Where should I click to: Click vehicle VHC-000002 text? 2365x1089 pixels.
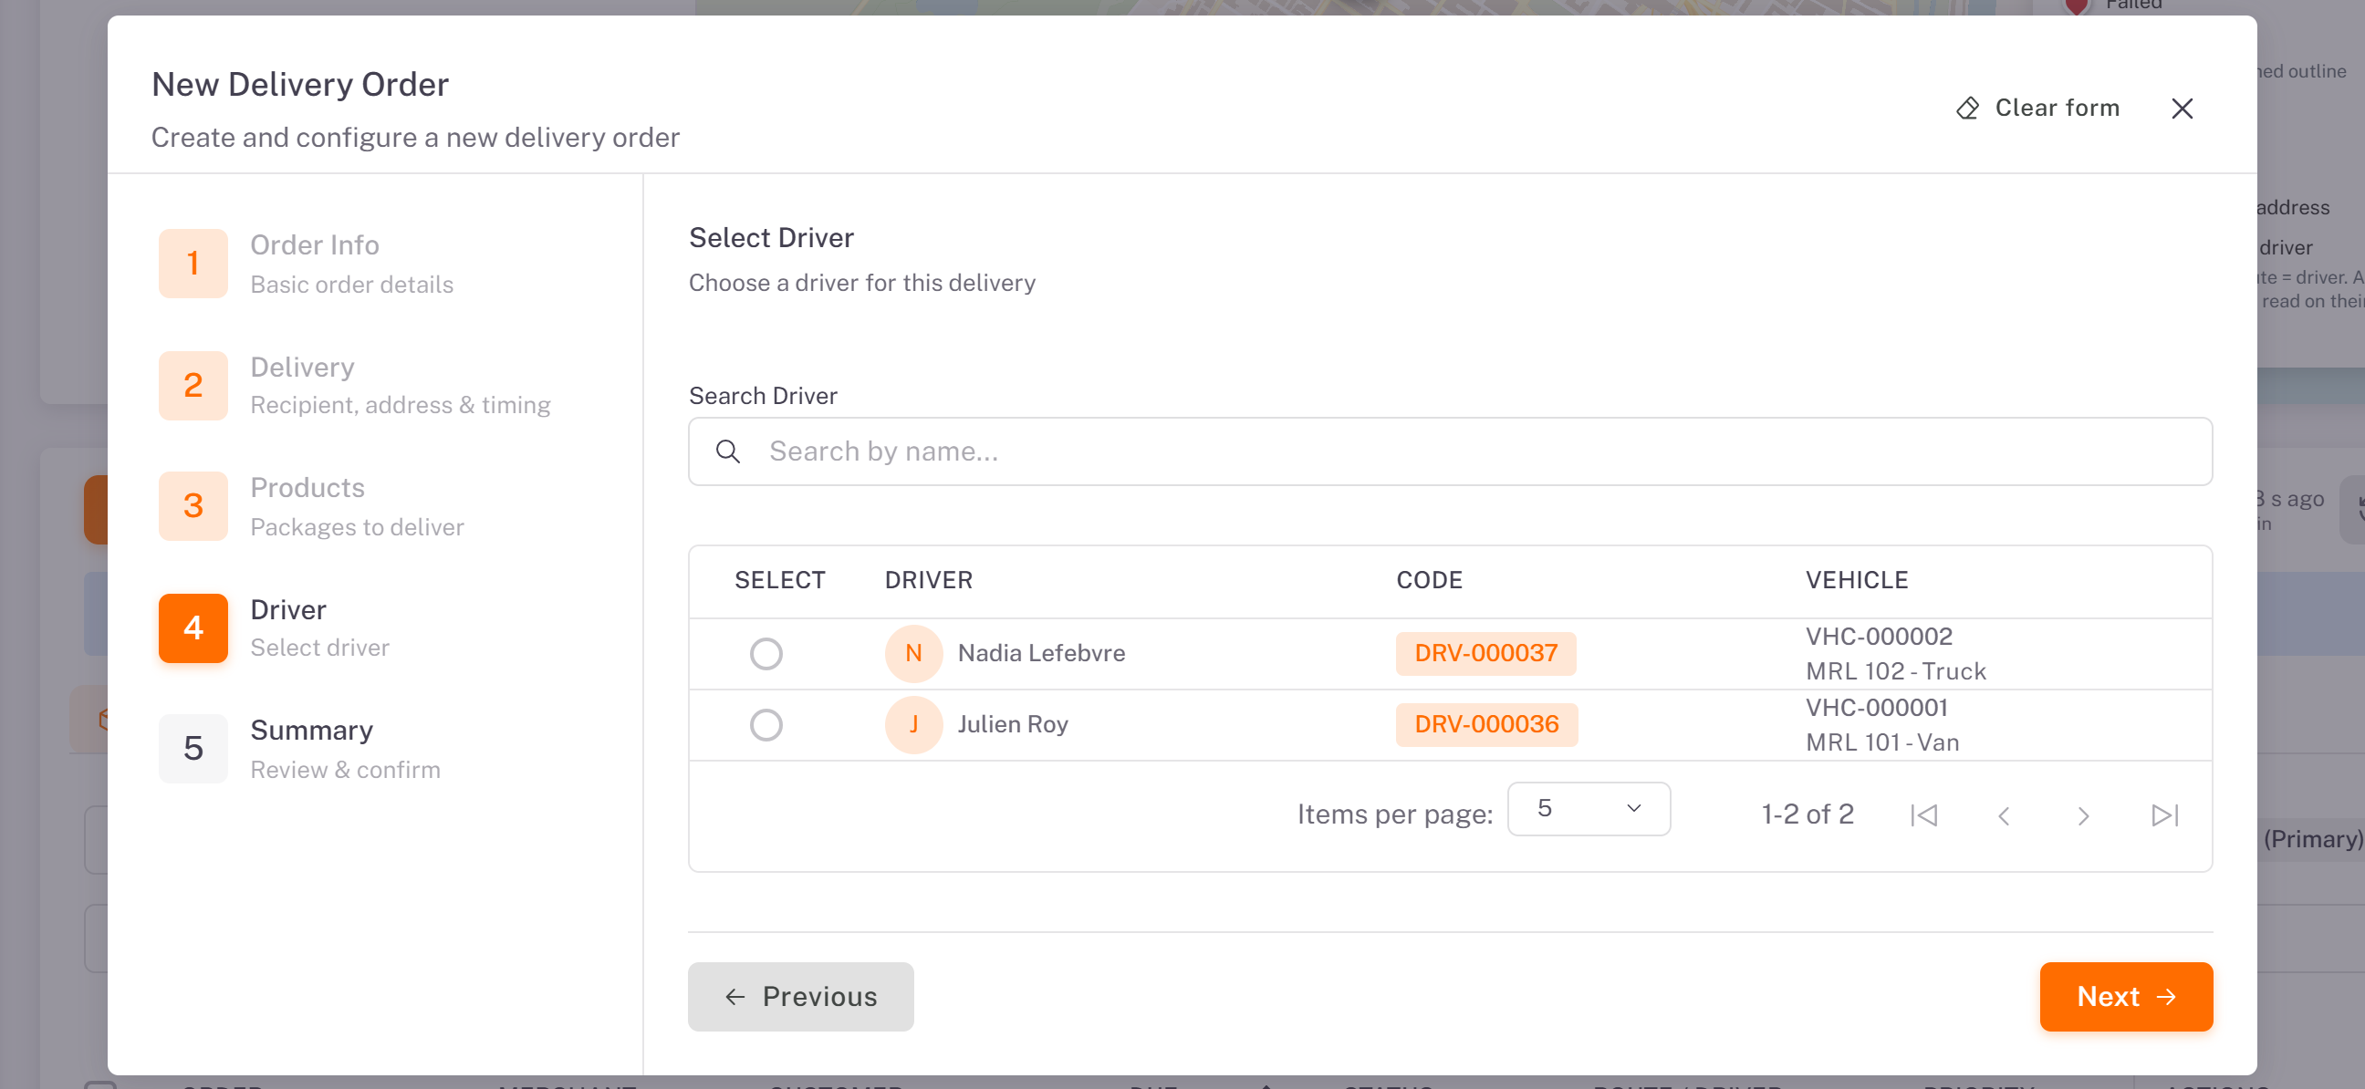(x=1879, y=636)
